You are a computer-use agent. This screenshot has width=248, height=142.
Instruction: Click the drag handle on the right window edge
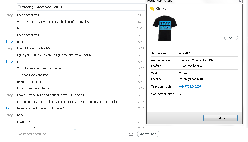point(247,42)
